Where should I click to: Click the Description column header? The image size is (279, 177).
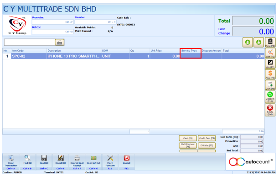74,51
